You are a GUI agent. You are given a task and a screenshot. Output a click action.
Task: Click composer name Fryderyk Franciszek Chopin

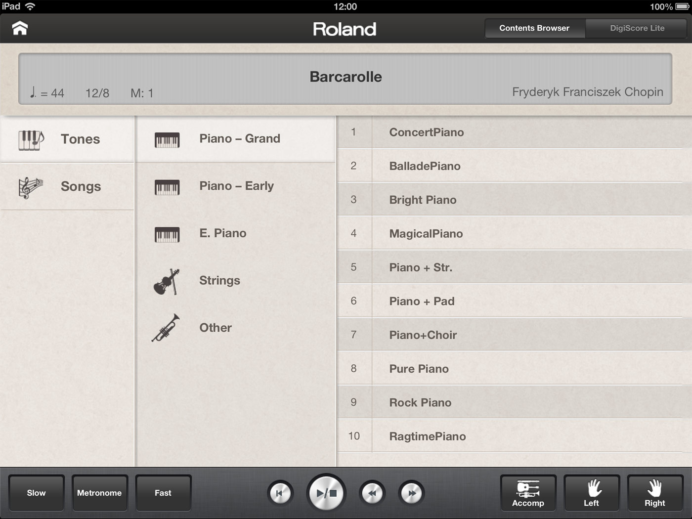[588, 92]
